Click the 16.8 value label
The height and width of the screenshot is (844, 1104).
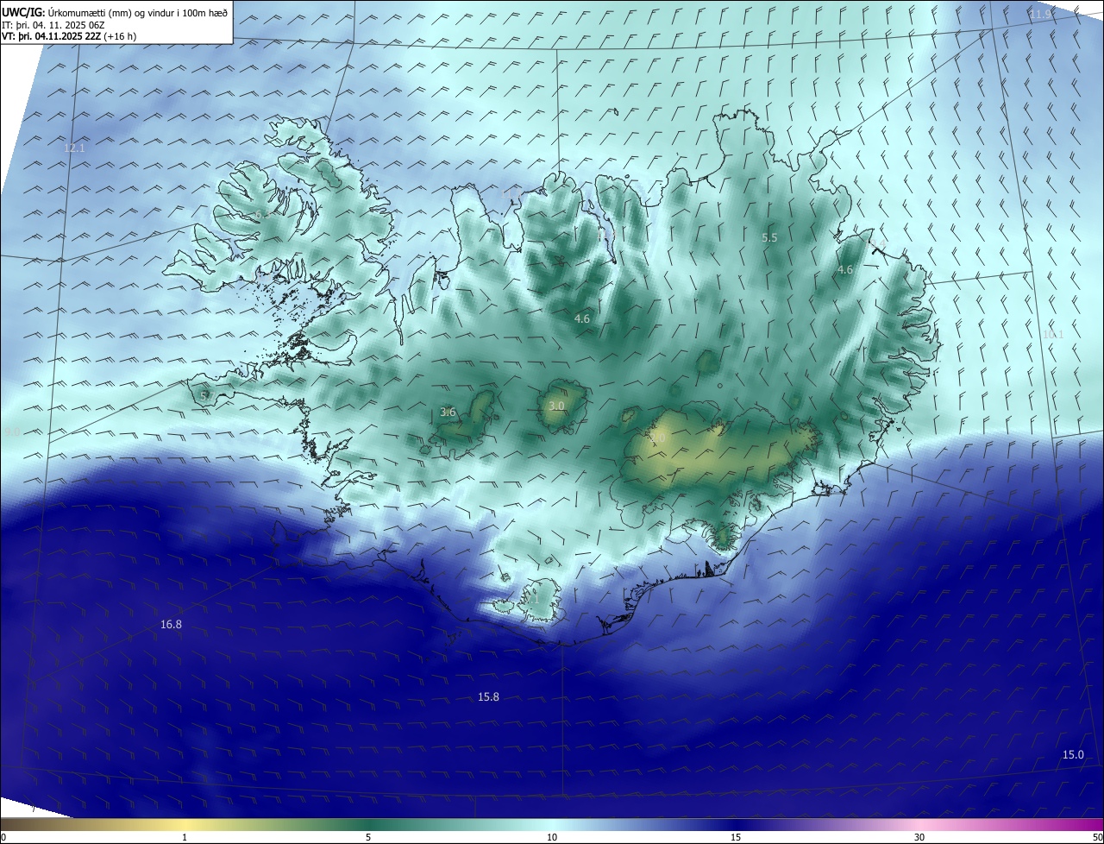tap(171, 624)
